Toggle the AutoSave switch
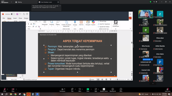 pyautogui.click(x=13, y=14)
